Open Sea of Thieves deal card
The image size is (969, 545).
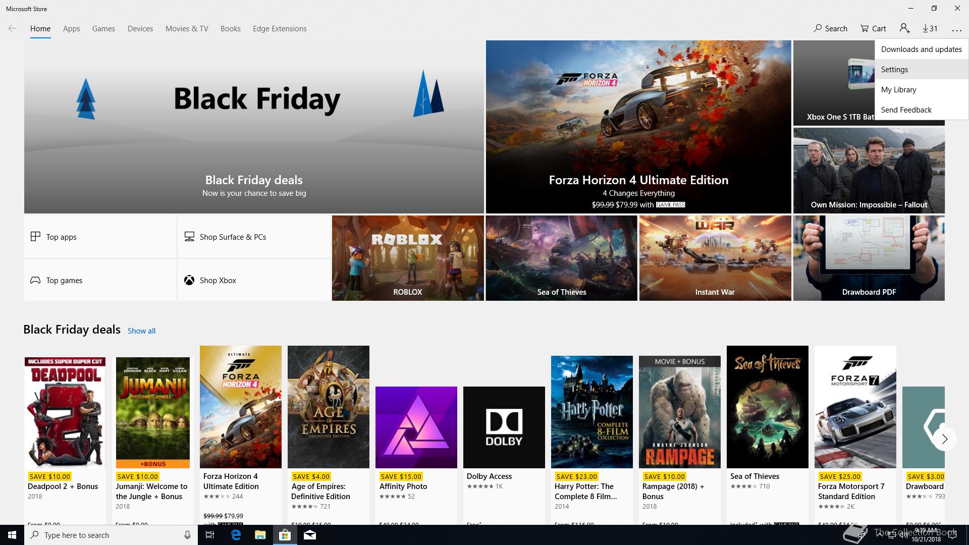(768, 434)
